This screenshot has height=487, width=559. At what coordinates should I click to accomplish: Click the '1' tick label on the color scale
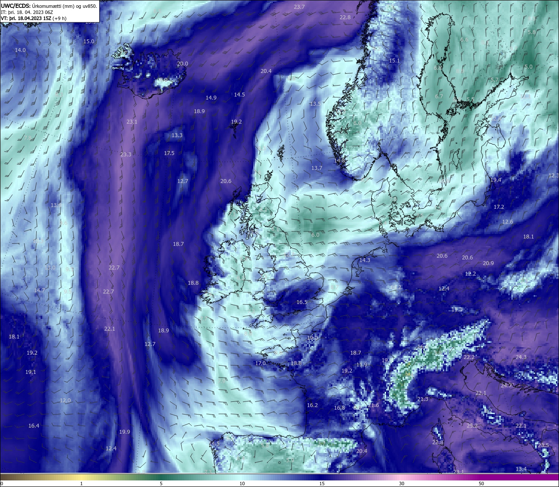coord(81,484)
